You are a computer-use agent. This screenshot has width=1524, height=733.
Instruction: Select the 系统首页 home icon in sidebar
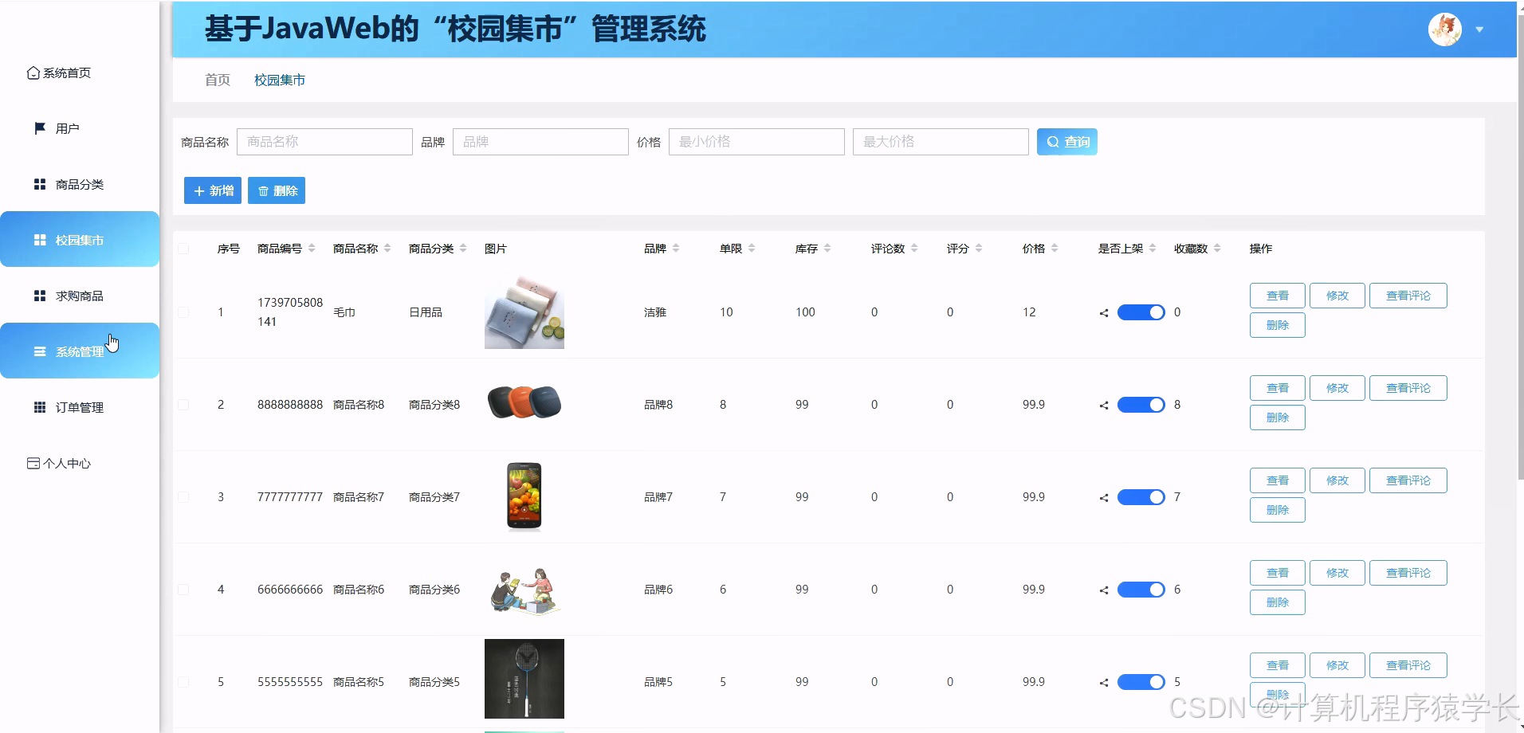pyautogui.click(x=32, y=72)
